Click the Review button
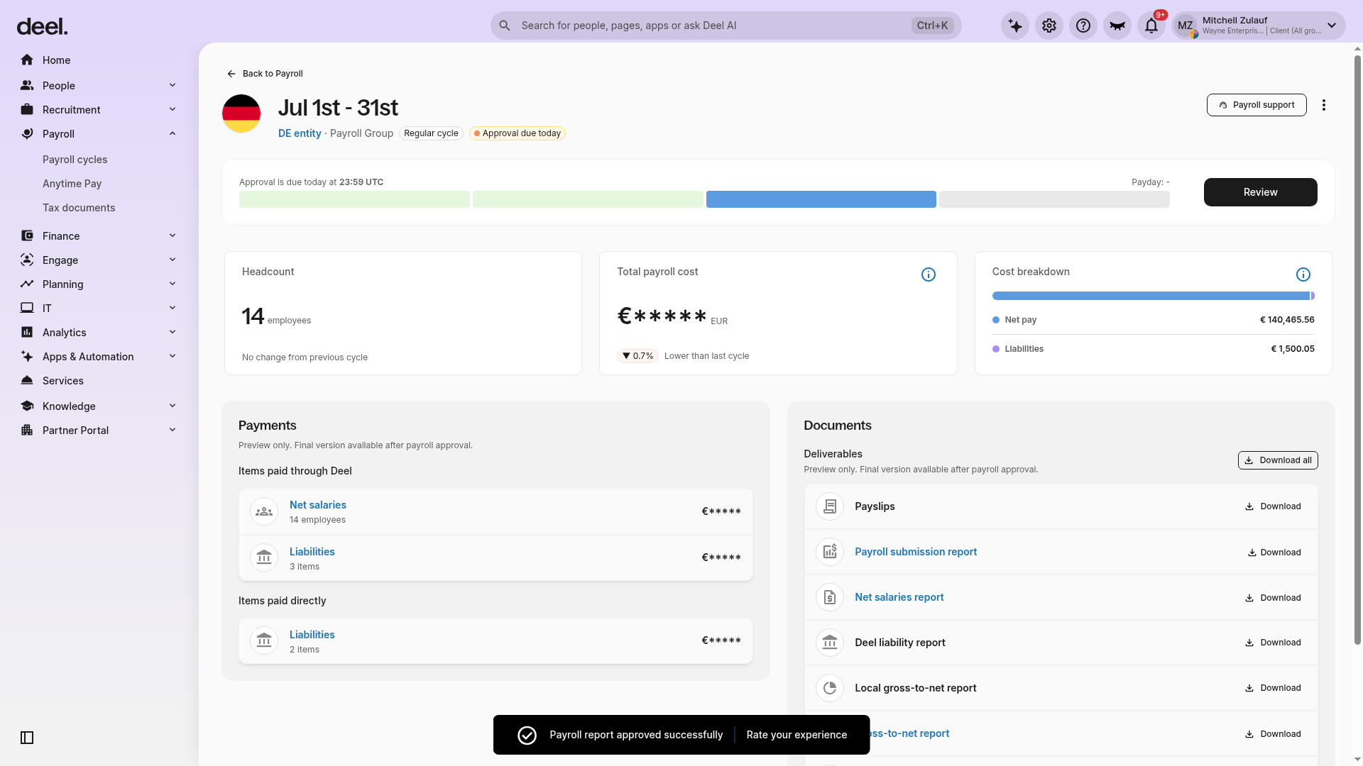Screen dimensions: 1363x766 (x=1261, y=192)
